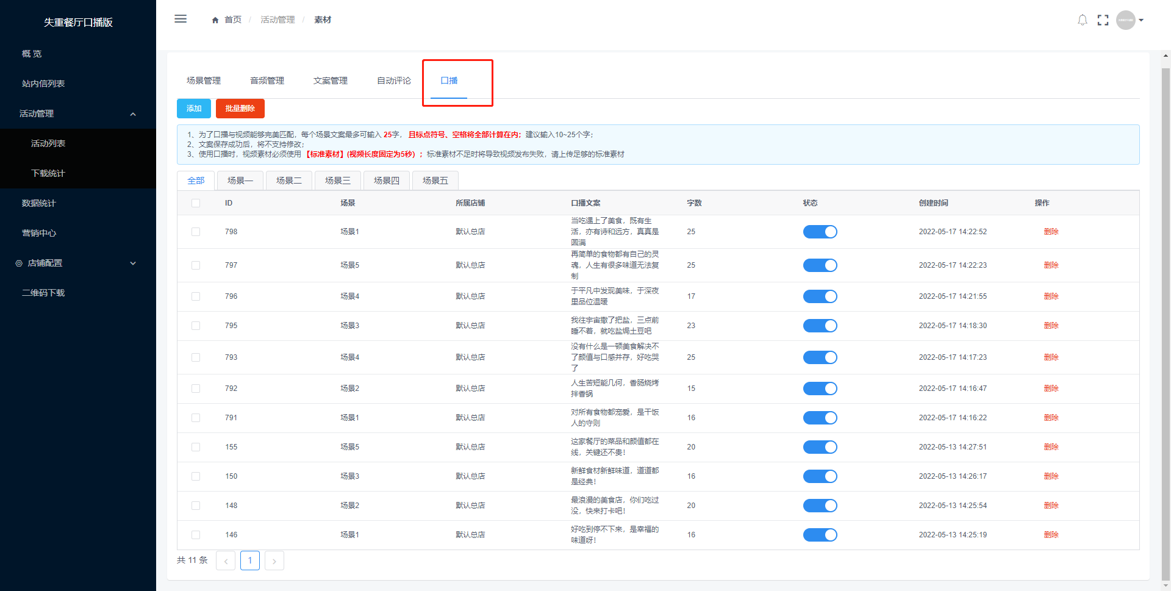Open the user account dropdown arrow
The height and width of the screenshot is (591, 1171).
coord(1141,20)
